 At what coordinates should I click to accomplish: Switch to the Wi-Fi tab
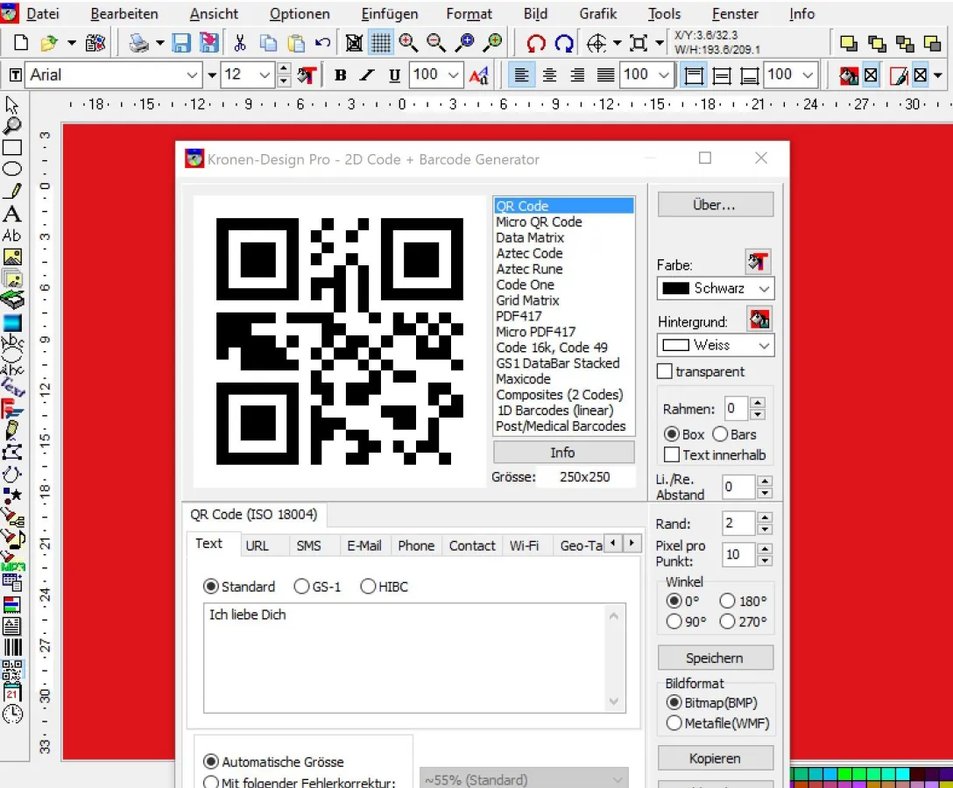coord(526,545)
